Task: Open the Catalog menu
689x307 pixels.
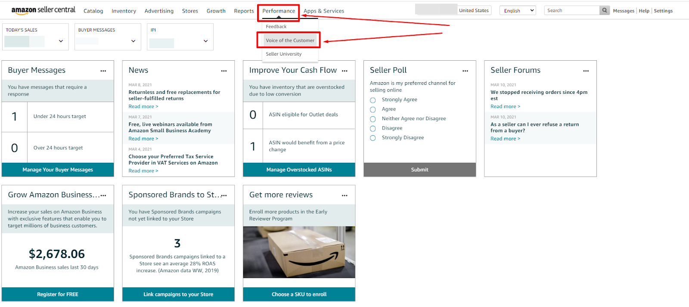Action: pyautogui.click(x=93, y=11)
